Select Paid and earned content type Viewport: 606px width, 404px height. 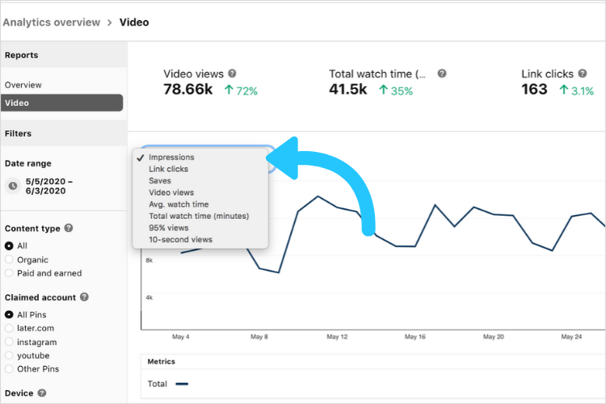(9, 273)
